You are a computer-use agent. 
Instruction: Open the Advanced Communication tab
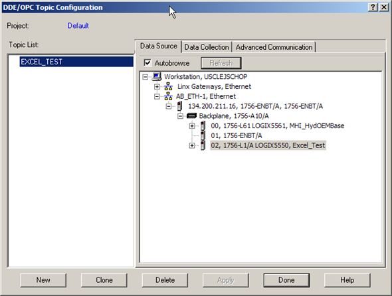point(274,47)
